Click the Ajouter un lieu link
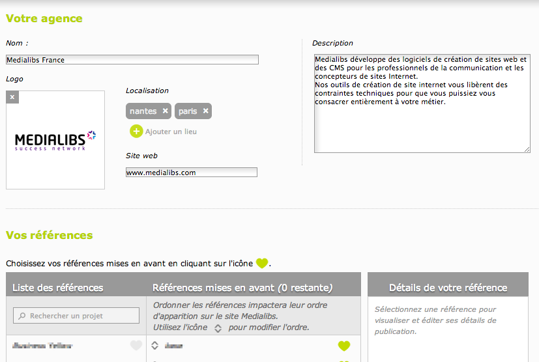The height and width of the screenshot is (362, 539). pos(171,132)
